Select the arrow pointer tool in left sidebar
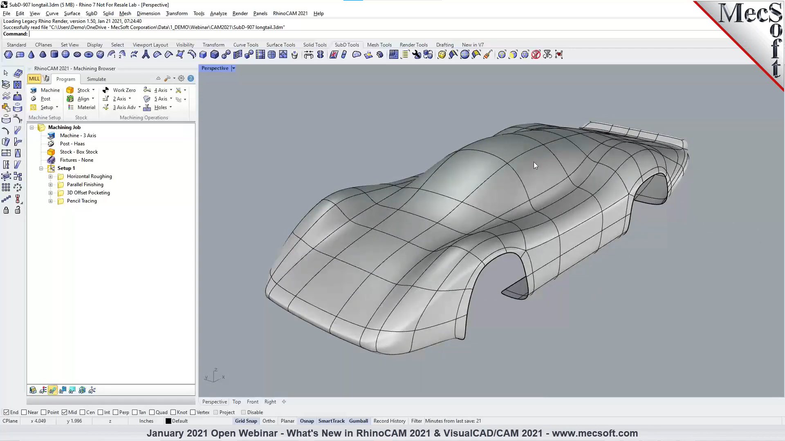 pyautogui.click(x=6, y=73)
